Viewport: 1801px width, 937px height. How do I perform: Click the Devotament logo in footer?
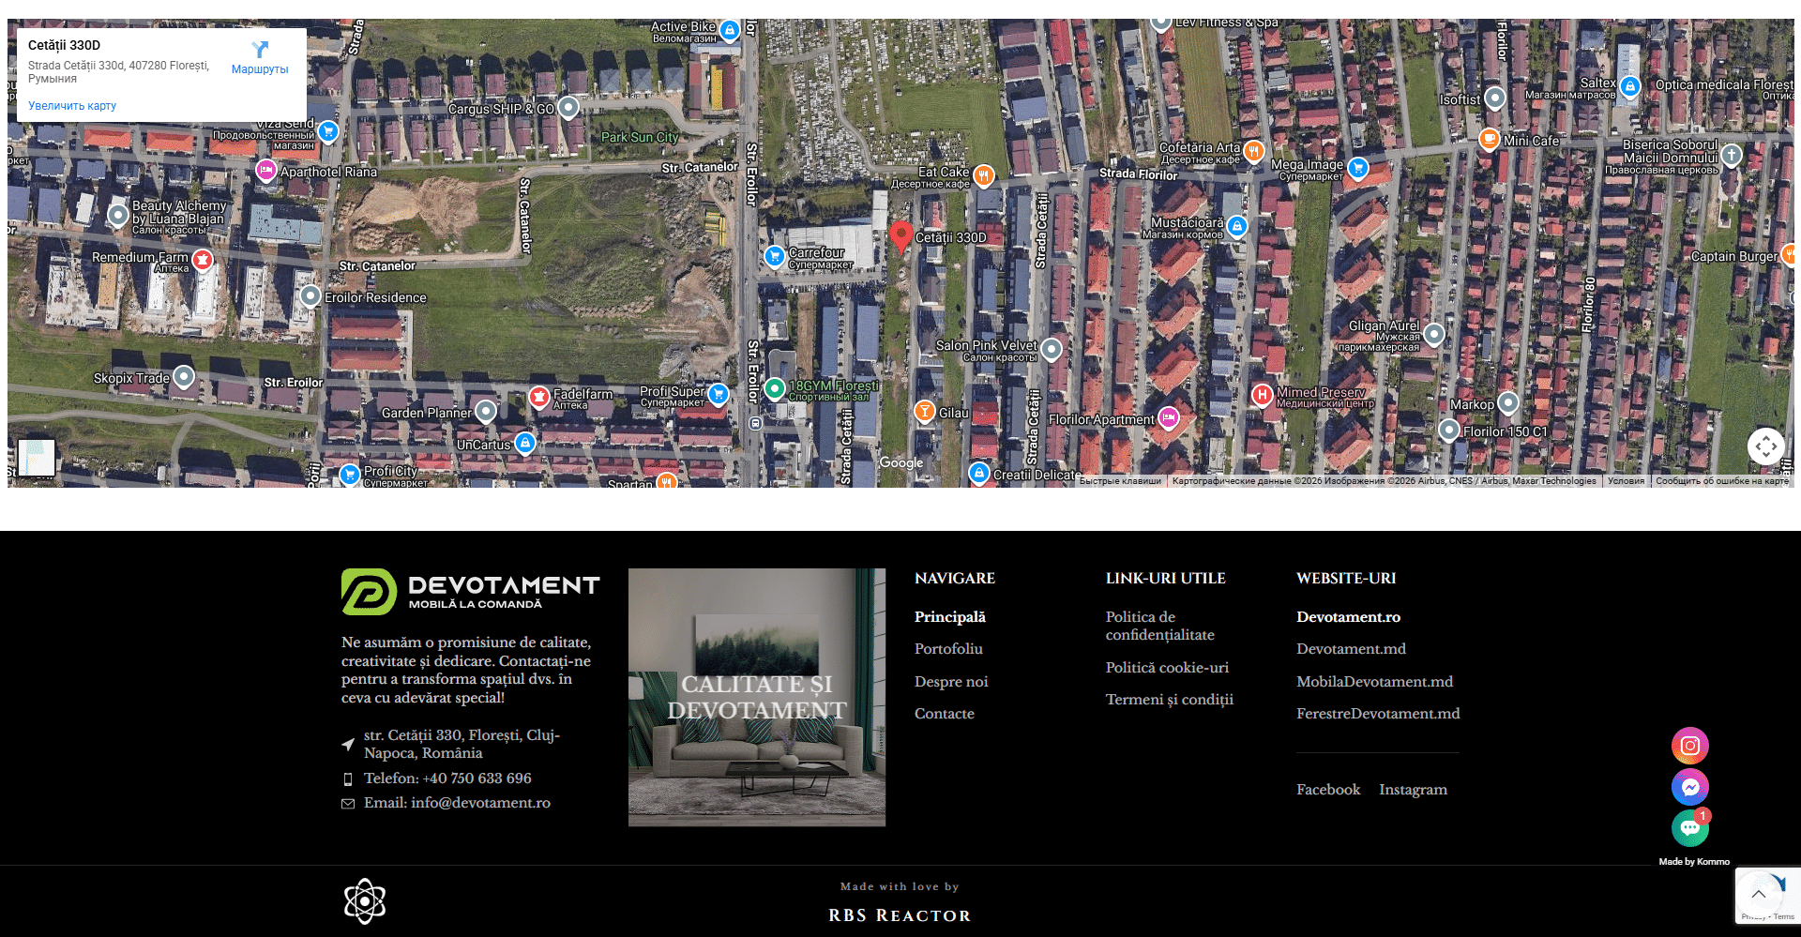coord(471,592)
